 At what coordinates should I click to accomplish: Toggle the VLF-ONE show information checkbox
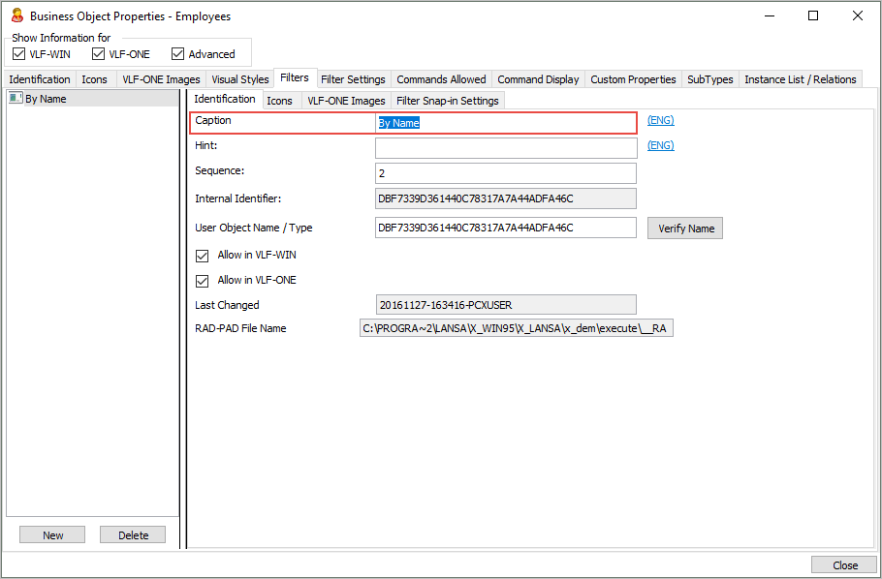(99, 54)
